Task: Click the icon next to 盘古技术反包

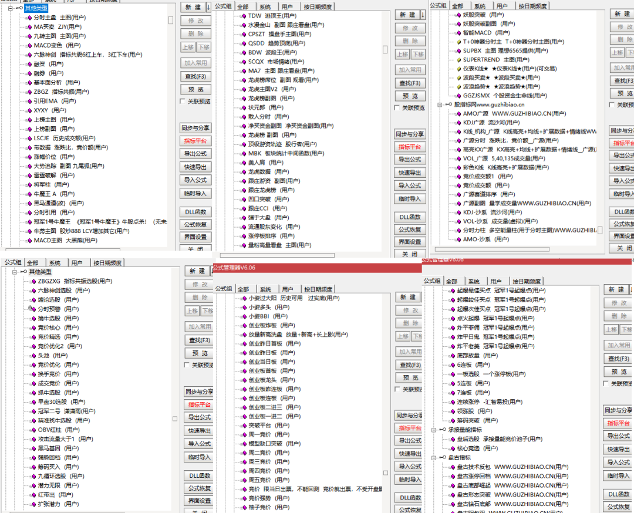Action: [x=453, y=467]
